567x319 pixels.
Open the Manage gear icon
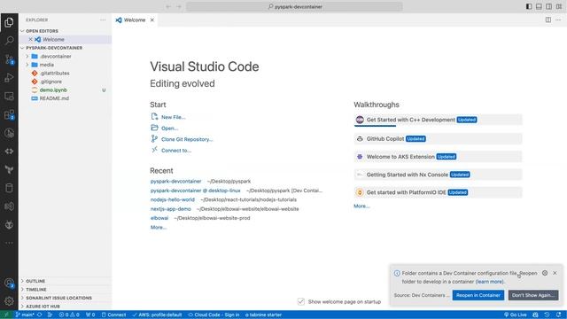9,300
